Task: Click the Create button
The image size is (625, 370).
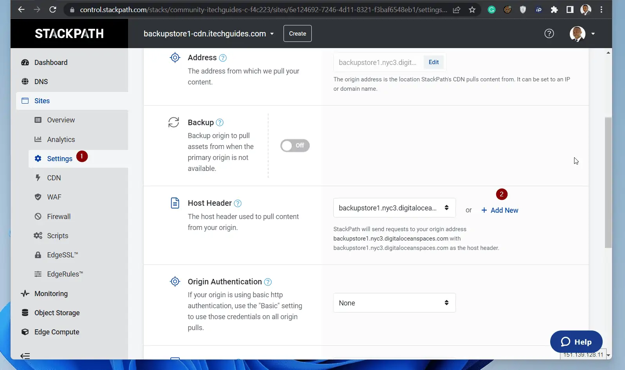Action: [298, 34]
